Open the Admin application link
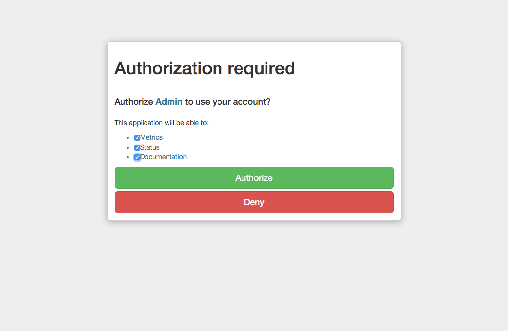 tap(169, 102)
